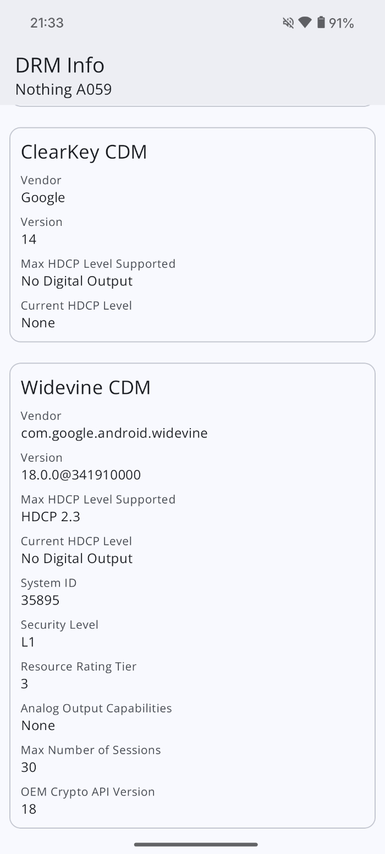Tap the 21:33 clock in status bar

[47, 23]
